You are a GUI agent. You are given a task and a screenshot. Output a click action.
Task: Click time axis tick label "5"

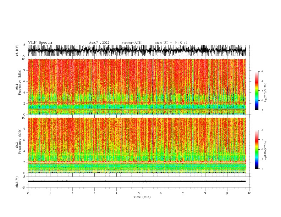(x=139, y=193)
